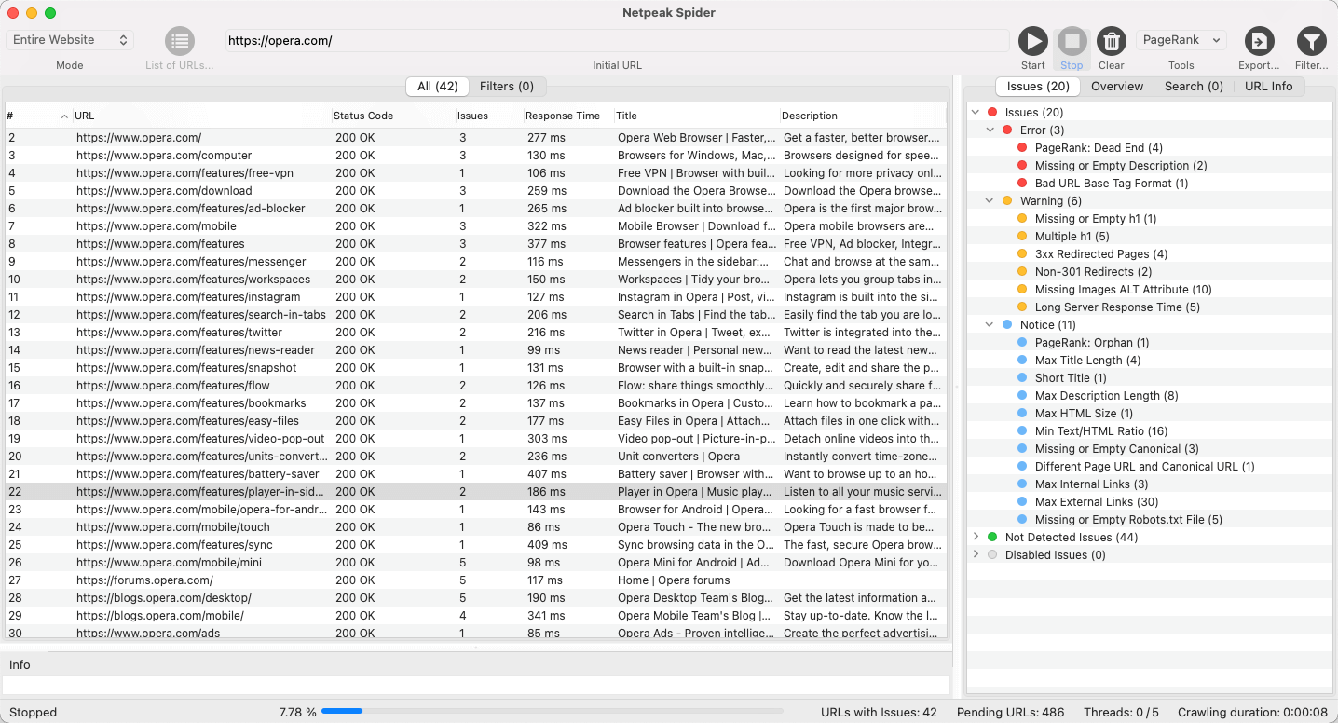Viewport: 1338px width, 723px height.
Task: Click orange dot beside Non-301 Redirects
Action: coord(1022,272)
